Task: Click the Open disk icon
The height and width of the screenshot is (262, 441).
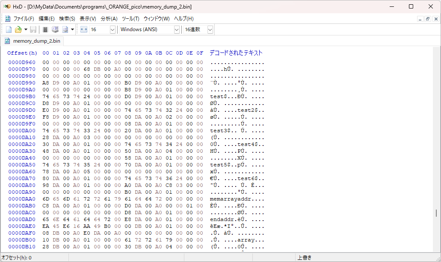Action: pos(55,29)
